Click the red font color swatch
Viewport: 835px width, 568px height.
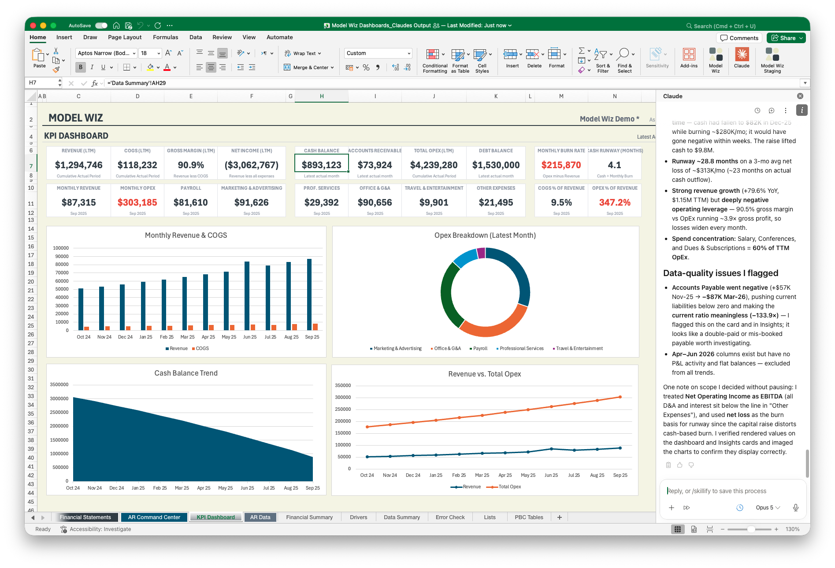pyautogui.click(x=167, y=67)
